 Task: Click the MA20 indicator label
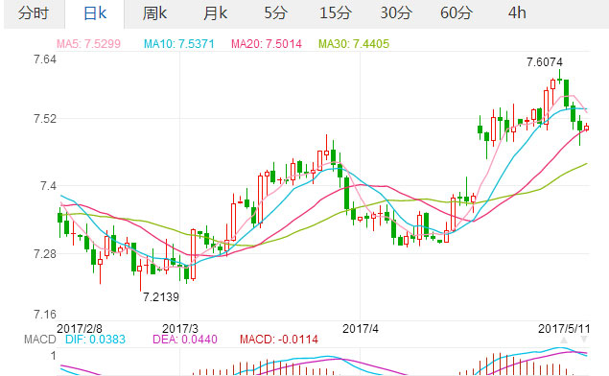[267, 43]
